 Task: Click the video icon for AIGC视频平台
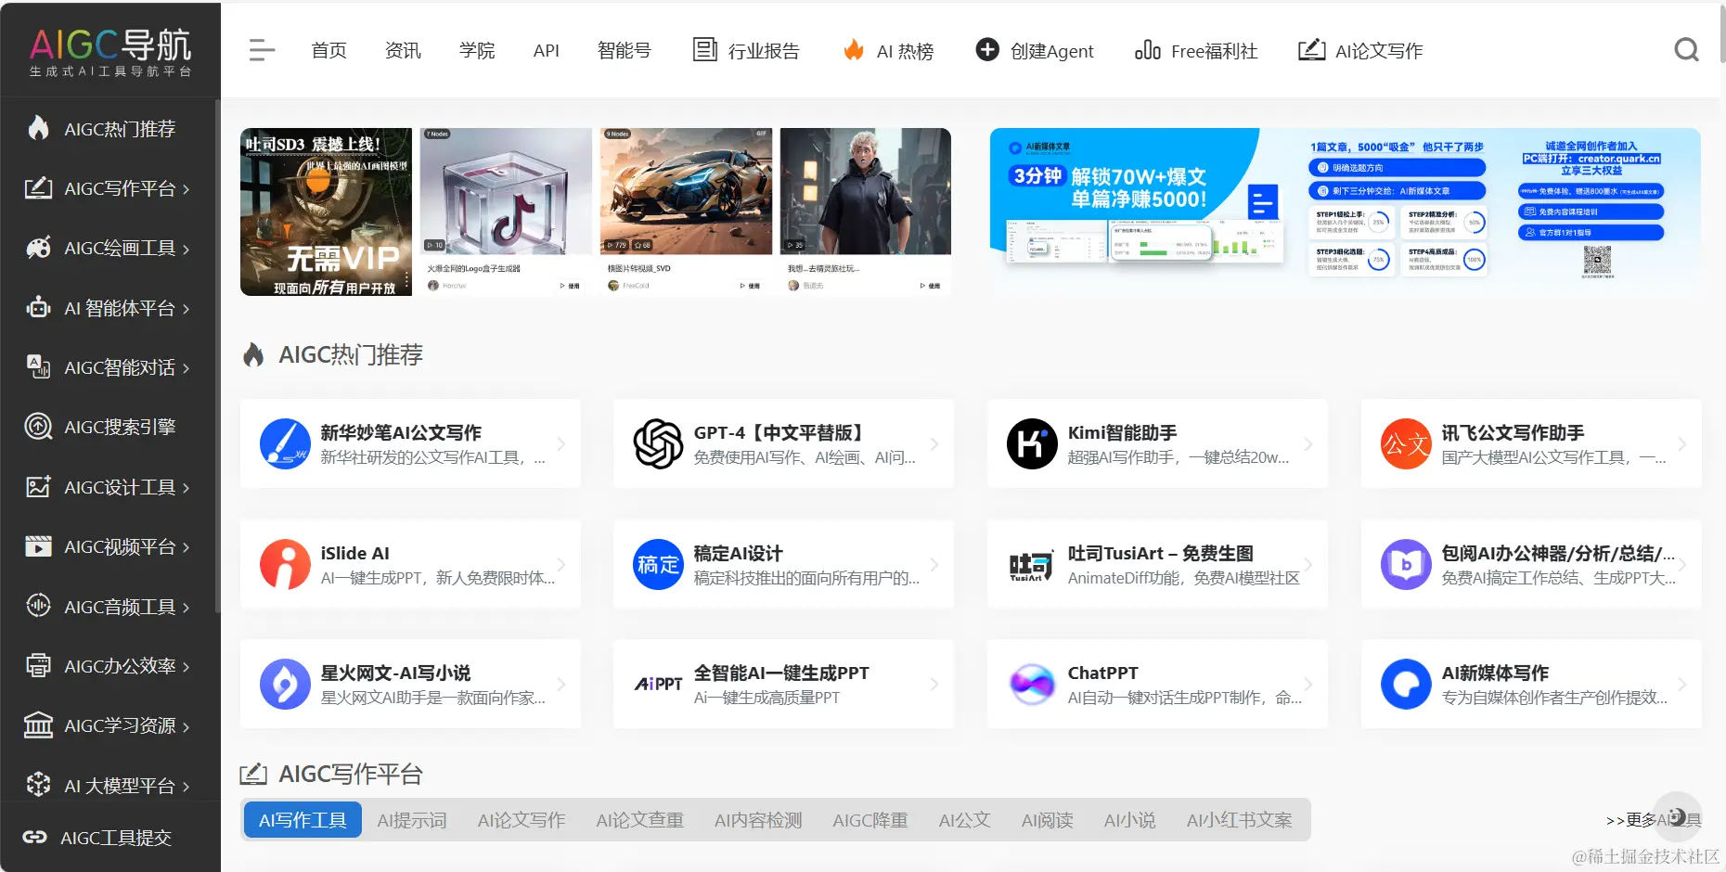[38, 546]
